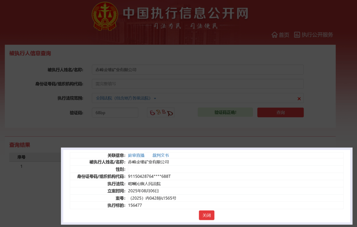Click the 查询结果 heading
Image resolution: width=357 pixels, height=227 pixels.
[20, 145]
